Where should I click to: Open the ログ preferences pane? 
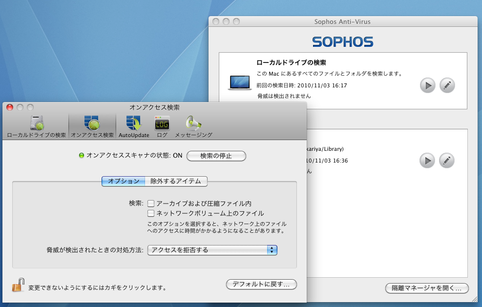[162, 126]
